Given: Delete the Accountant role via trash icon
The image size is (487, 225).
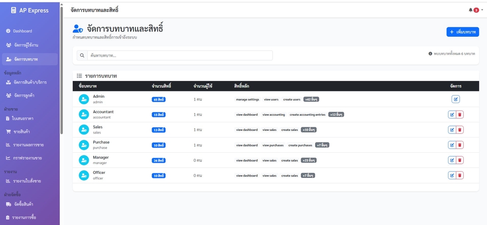Looking at the screenshot, I should (460, 115).
